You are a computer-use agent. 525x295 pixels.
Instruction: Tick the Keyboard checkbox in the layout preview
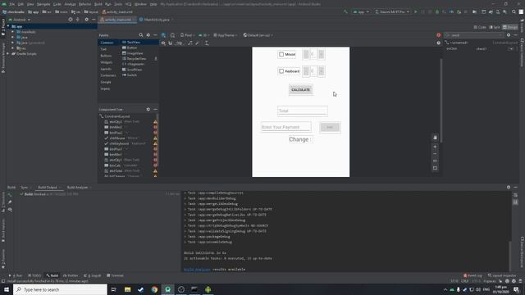coord(281,71)
